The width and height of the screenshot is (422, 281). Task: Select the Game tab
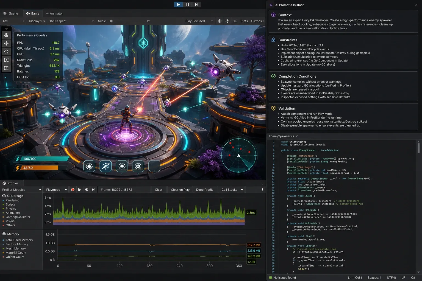(33, 13)
